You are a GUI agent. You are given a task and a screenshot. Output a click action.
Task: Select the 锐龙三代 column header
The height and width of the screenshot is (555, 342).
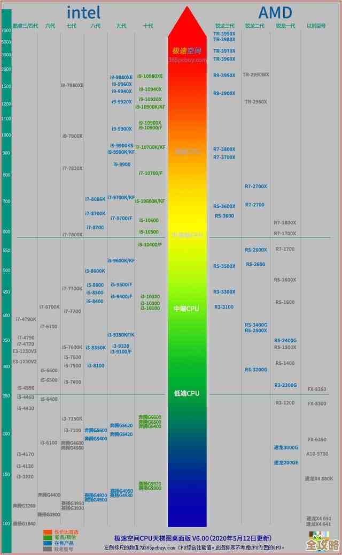(224, 26)
